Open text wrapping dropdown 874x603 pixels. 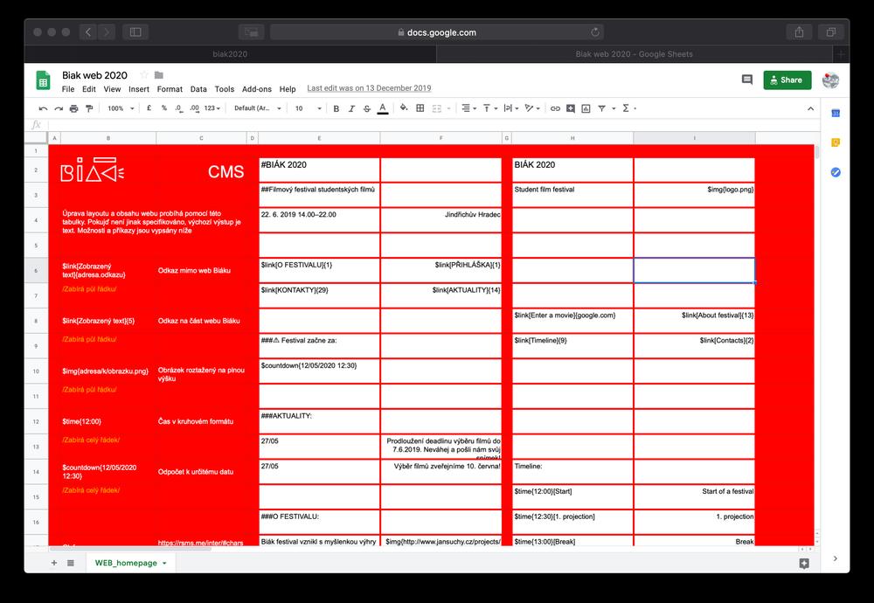[510, 108]
